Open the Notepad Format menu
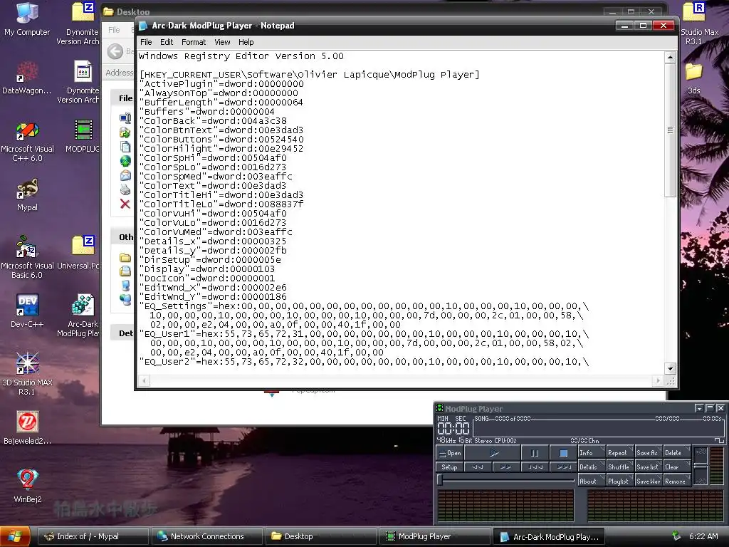 pyautogui.click(x=194, y=42)
